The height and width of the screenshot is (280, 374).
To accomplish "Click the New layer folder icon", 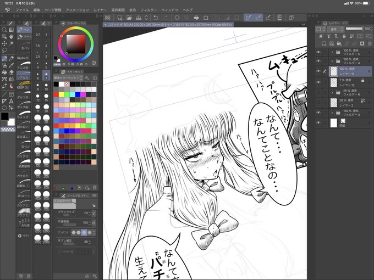I will click(x=339, y=43).
